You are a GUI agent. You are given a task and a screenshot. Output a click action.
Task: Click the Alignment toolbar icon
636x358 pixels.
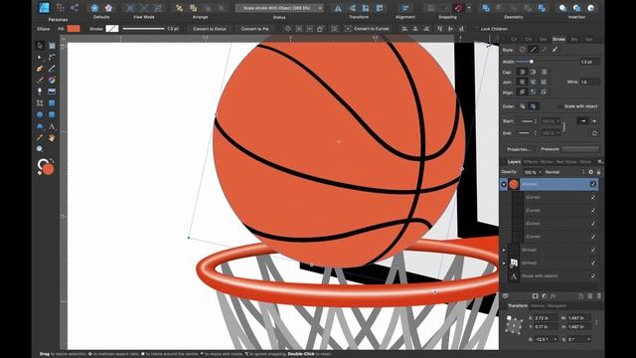[x=404, y=8]
